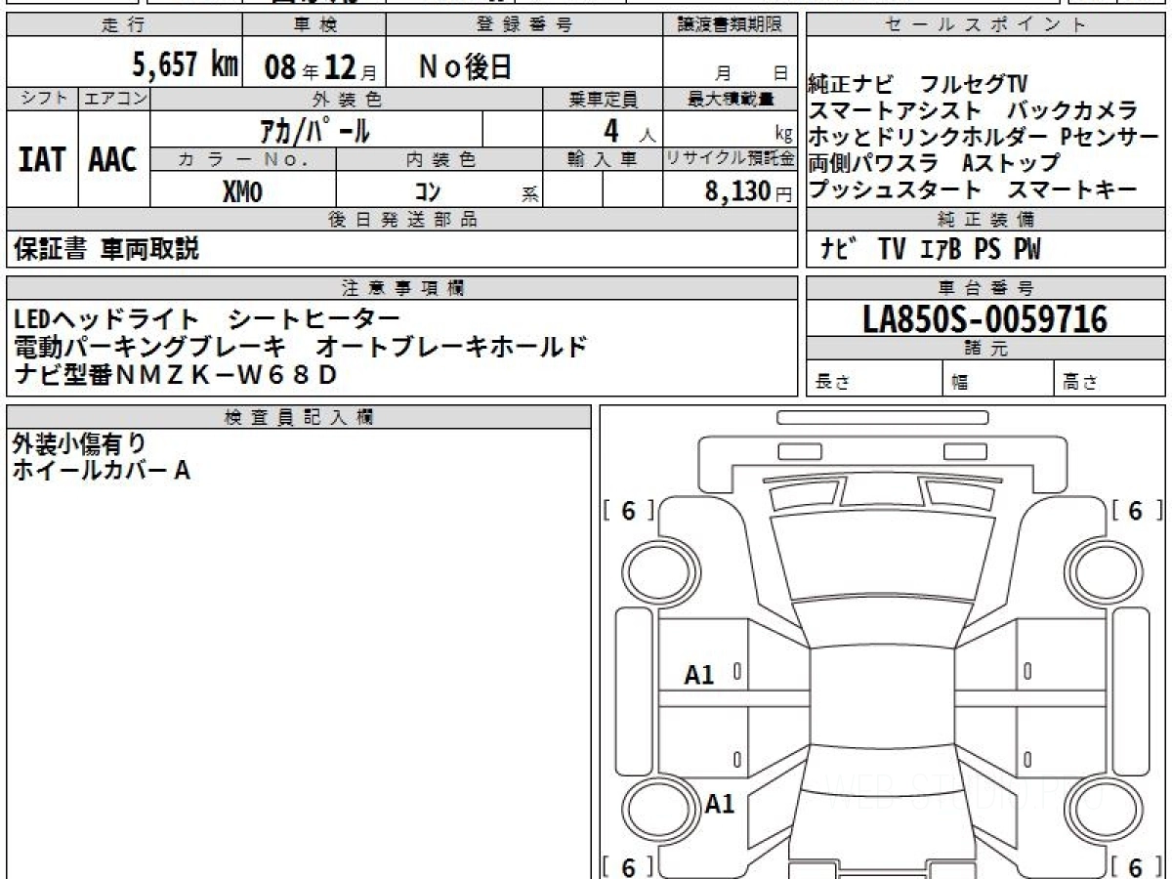This screenshot has height=879, width=1172.
Task: Select the IAT shift value
Action: tap(42, 159)
